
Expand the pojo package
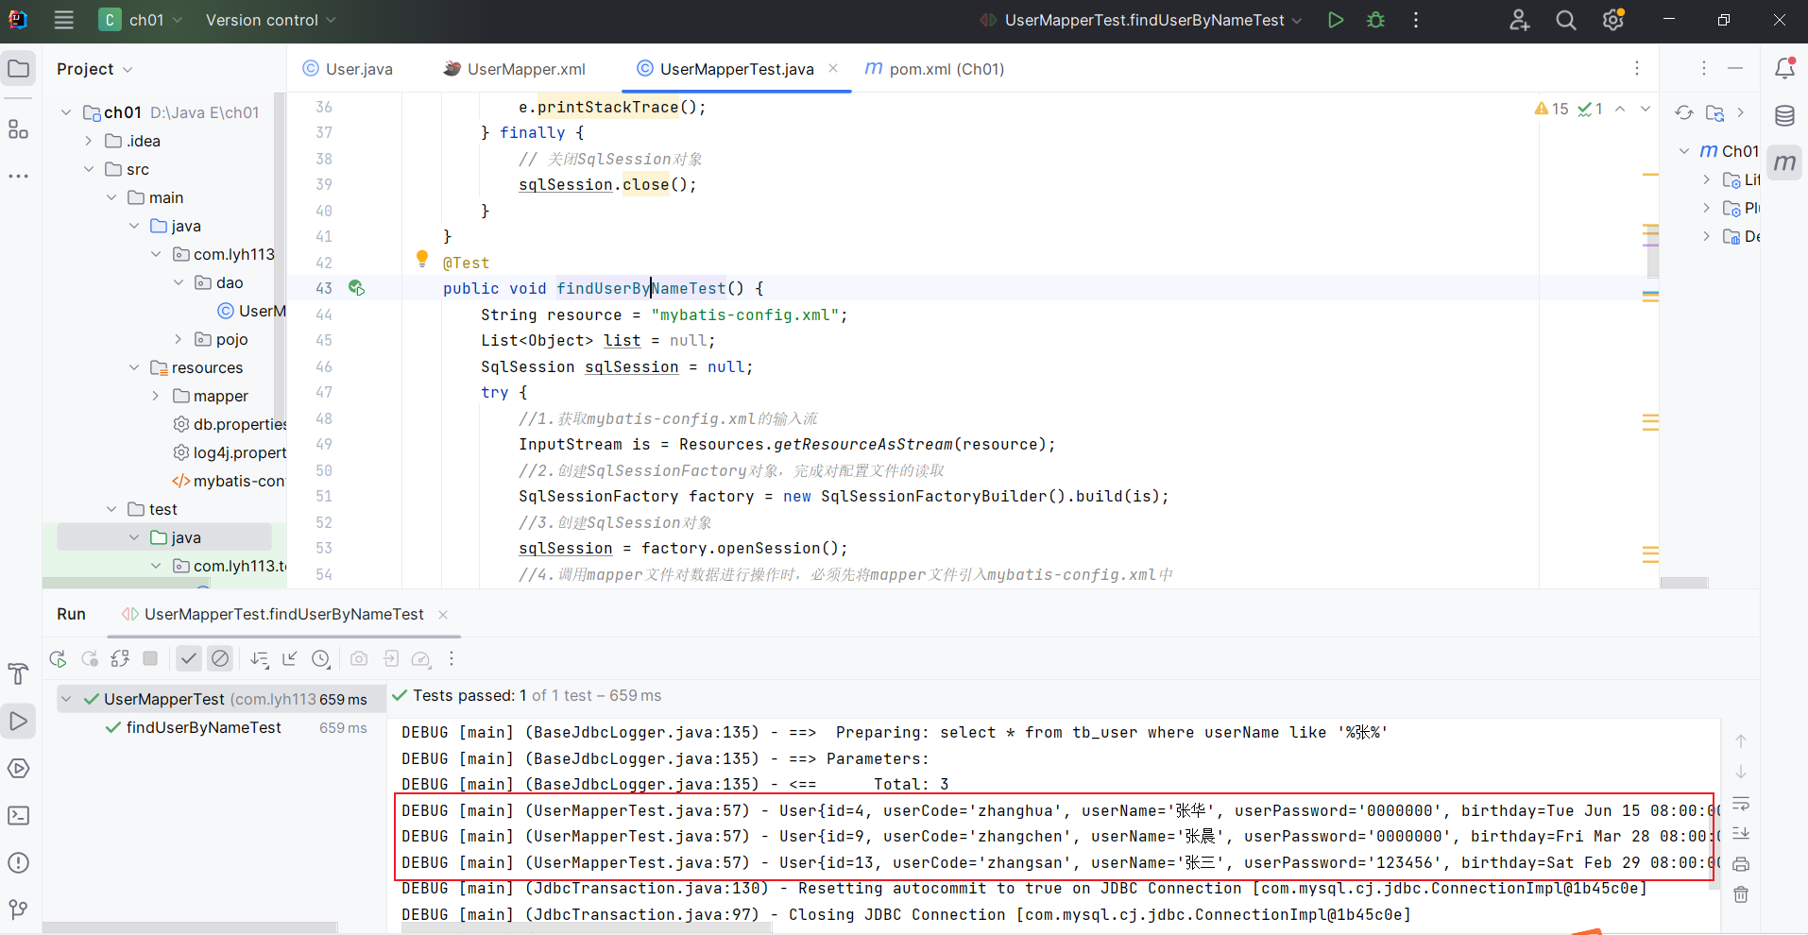(179, 339)
